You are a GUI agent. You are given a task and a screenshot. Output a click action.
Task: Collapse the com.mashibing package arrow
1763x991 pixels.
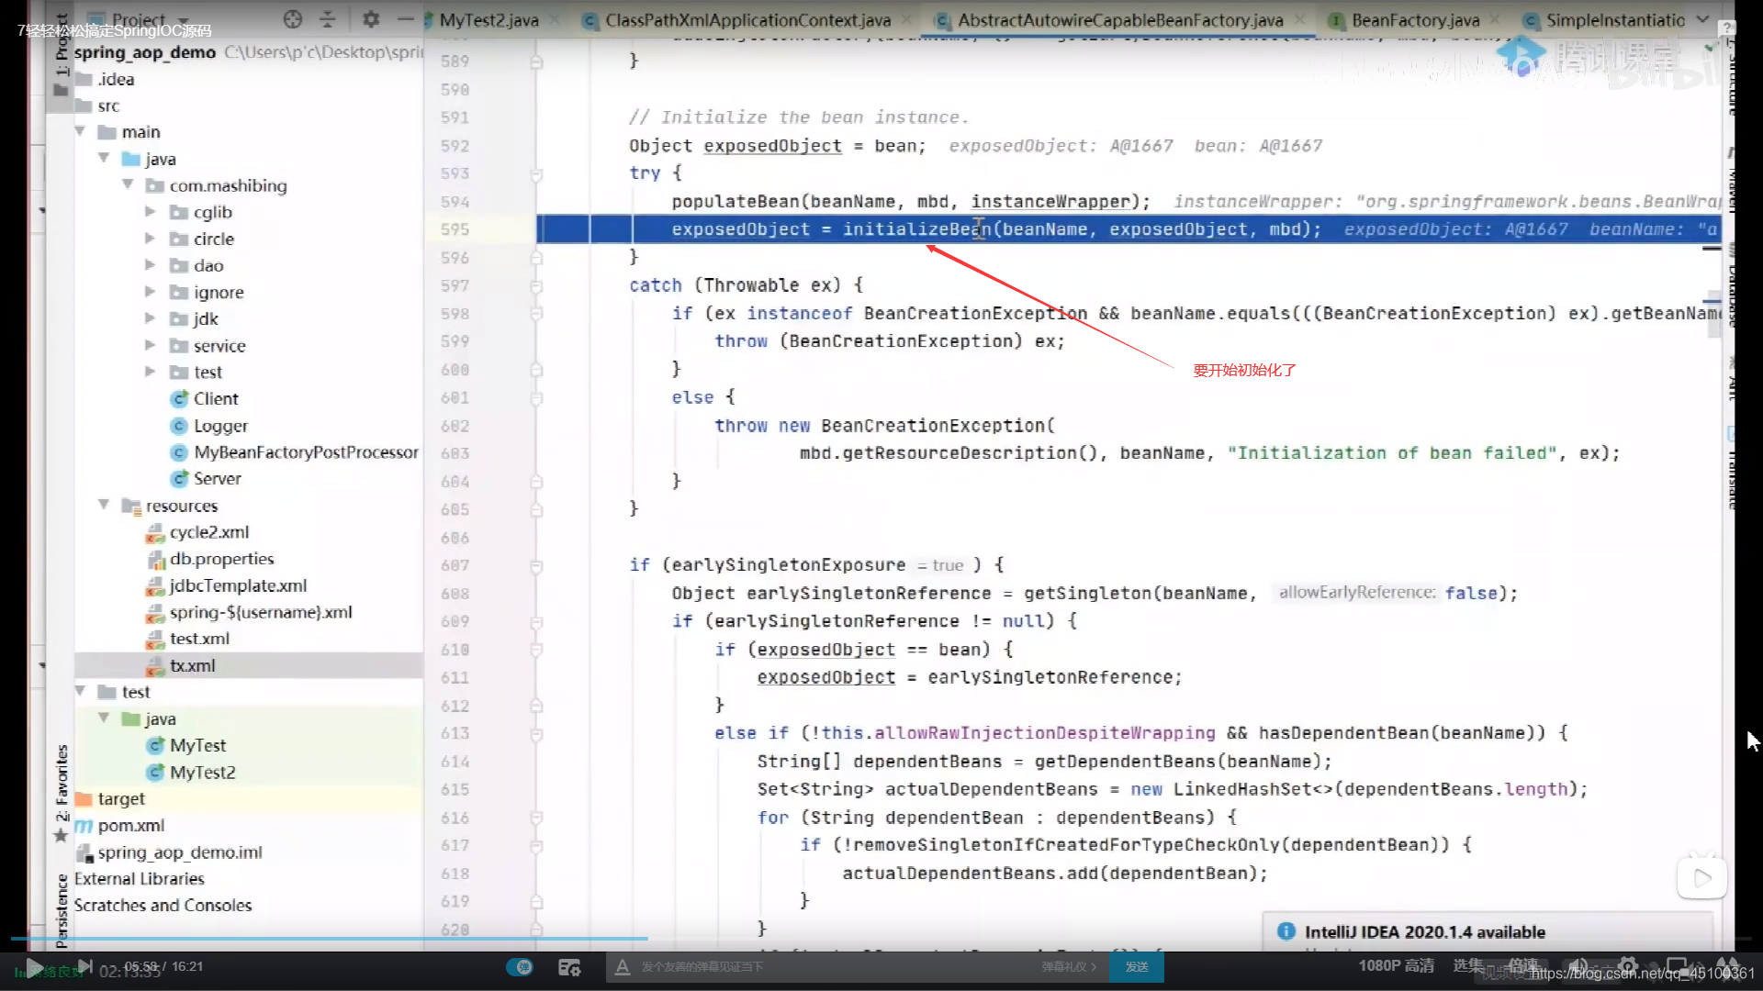(128, 184)
